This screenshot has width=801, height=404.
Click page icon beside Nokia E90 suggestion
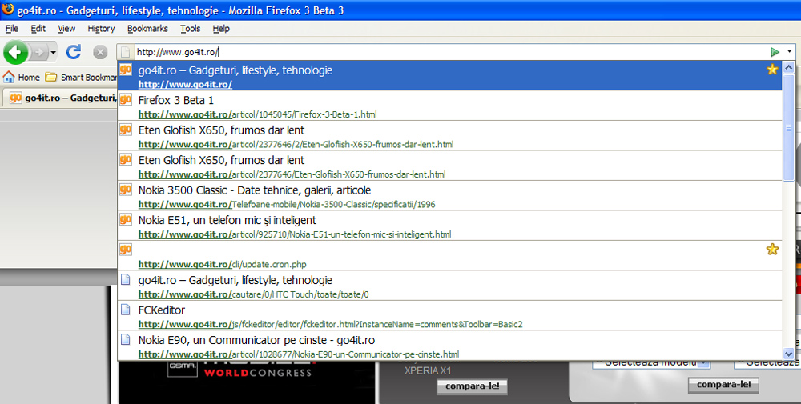pyautogui.click(x=125, y=339)
